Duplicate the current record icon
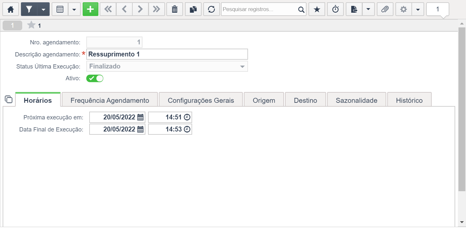The height and width of the screenshot is (231, 466). coord(193,9)
